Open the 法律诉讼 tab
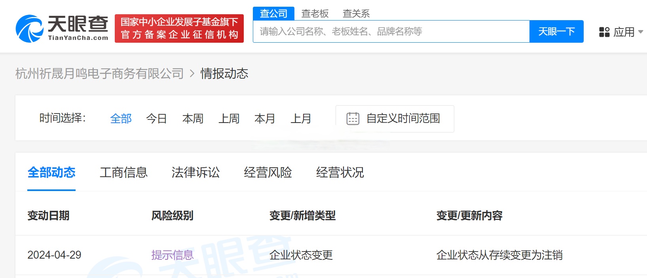Screen dimensions: 647x278 click(x=195, y=172)
